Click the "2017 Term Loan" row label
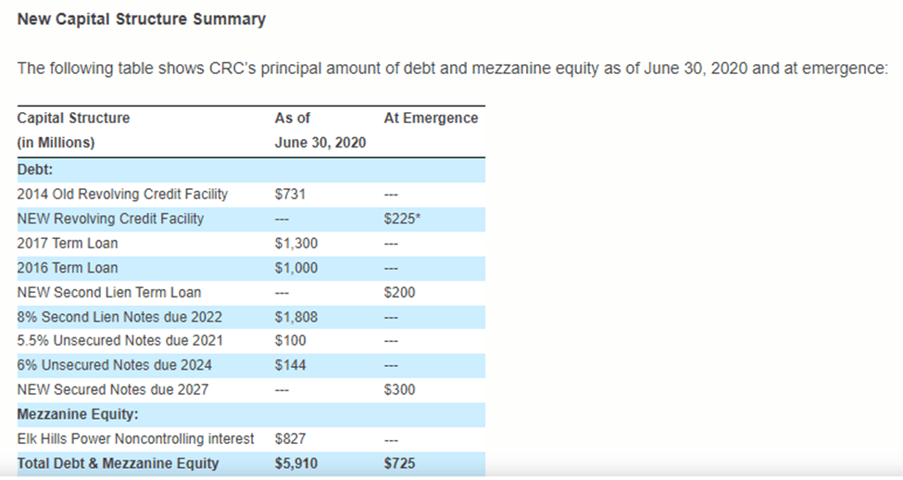 click(x=68, y=244)
